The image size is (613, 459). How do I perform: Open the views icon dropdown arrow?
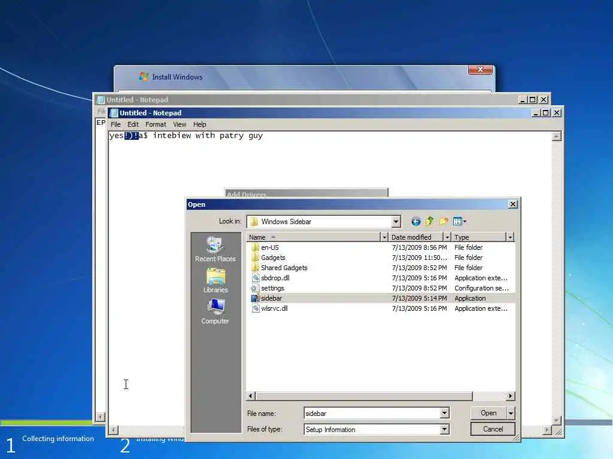[465, 222]
